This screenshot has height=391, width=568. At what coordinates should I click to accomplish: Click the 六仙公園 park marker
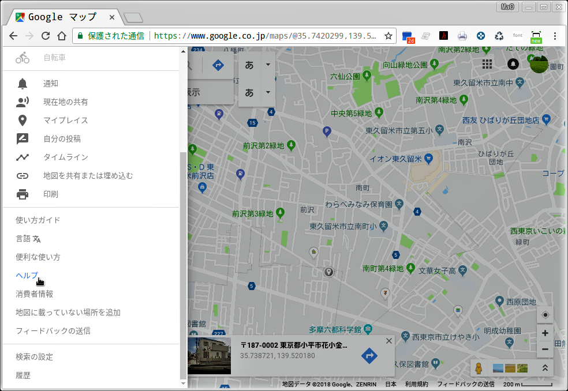pos(367,76)
